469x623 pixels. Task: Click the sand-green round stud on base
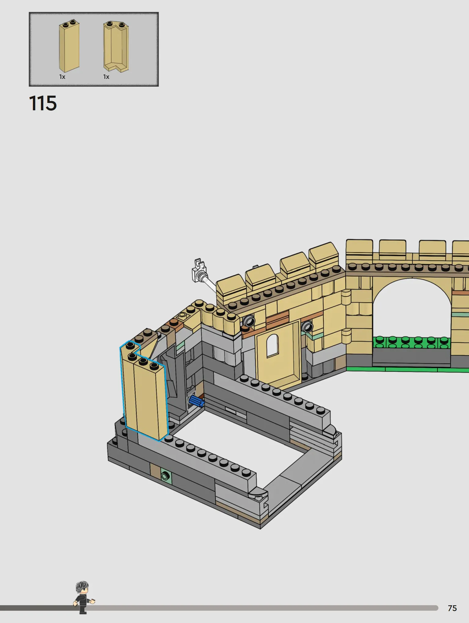pyautogui.click(x=166, y=476)
